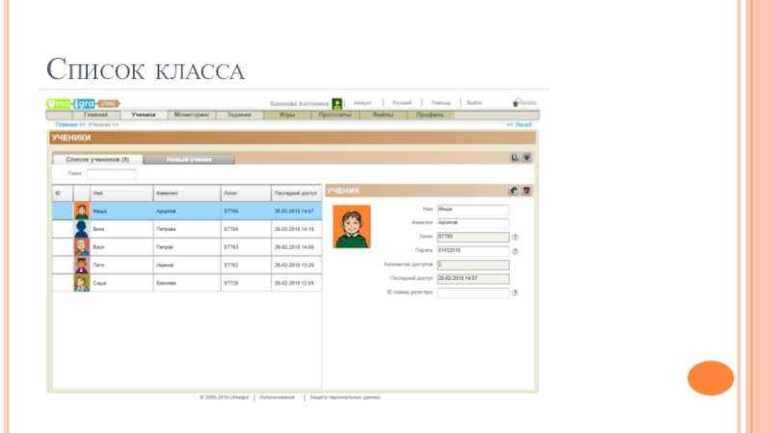Click Миша's avatar in the student list
This screenshot has width=771, height=433.
(82, 211)
